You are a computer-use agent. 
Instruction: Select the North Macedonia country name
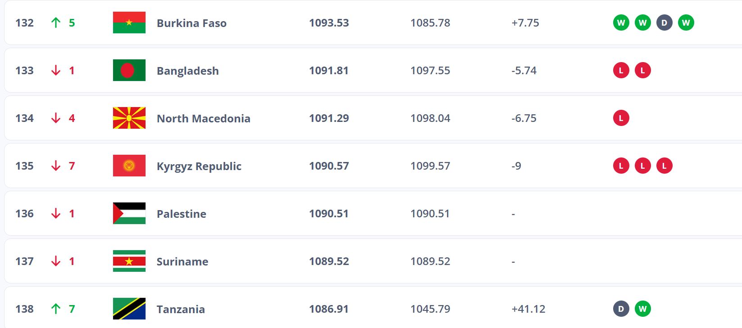(x=203, y=118)
